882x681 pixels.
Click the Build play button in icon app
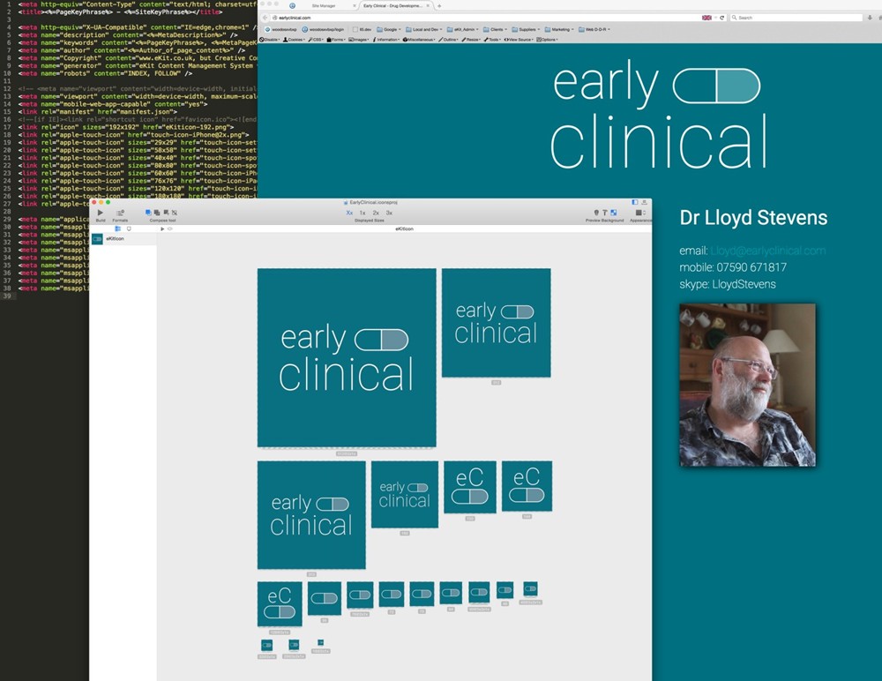point(101,213)
